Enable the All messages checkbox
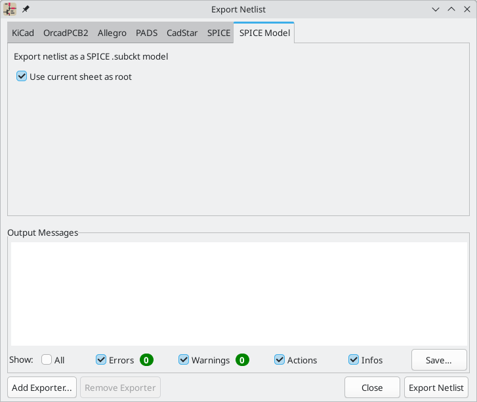This screenshot has height=402, width=477. (x=47, y=360)
